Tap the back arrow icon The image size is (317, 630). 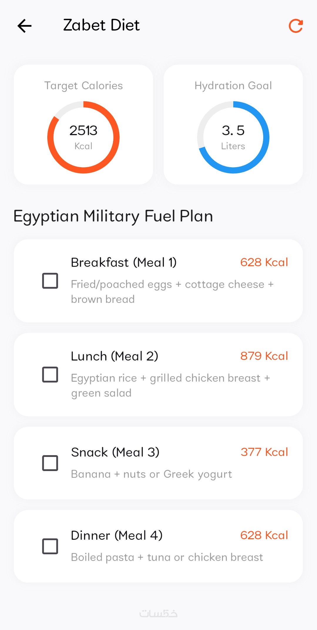24,26
